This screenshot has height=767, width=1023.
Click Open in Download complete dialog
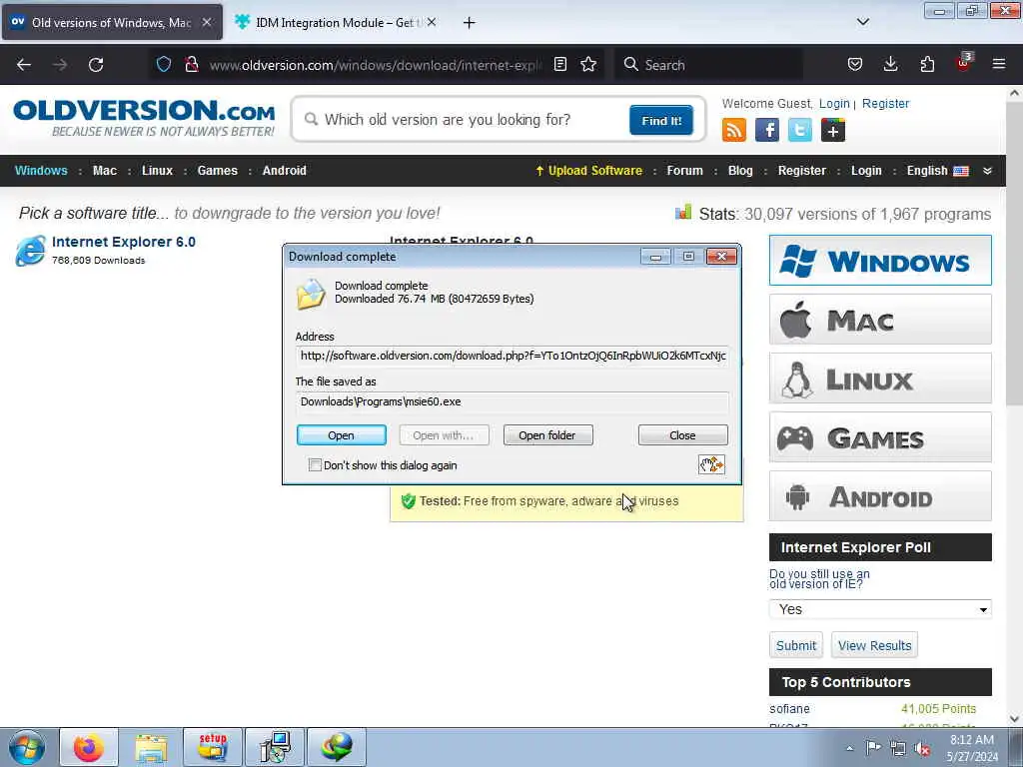coord(342,435)
